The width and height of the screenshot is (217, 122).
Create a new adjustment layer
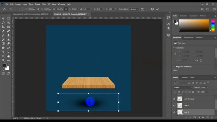coord(199,118)
